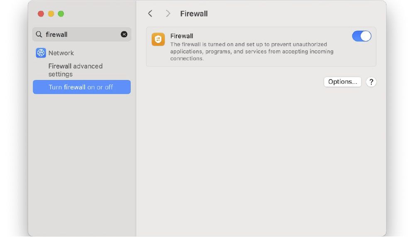Image resolution: width=415 pixels, height=237 pixels.
Task: Go back with the left chevron
Action: [x=150, y=14]
